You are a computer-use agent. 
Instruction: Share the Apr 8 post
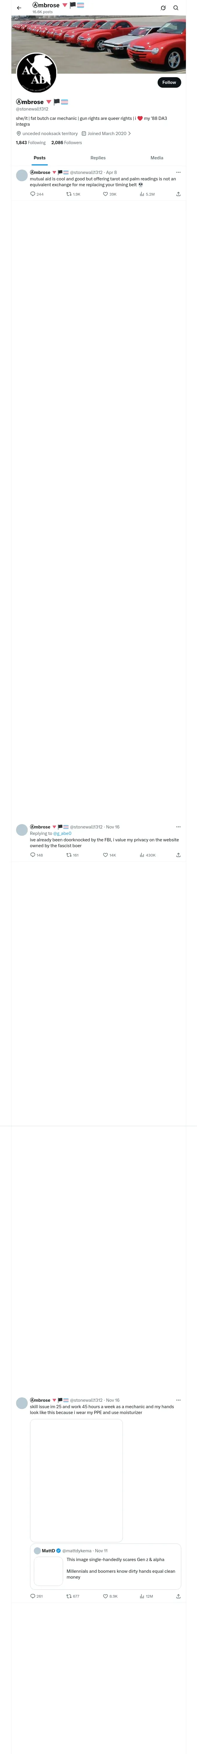click(x=179, y=194)
